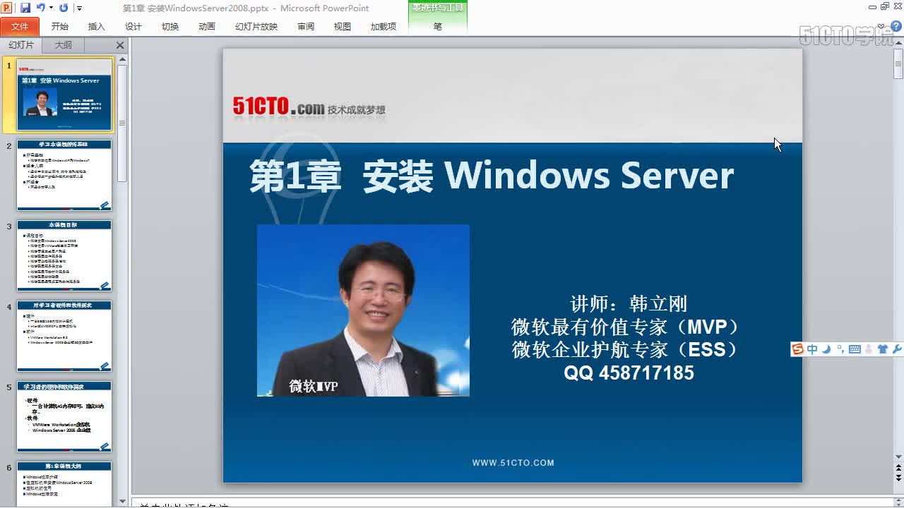Open the 视图 ribbon tab
This screenshot has height=508, width=904.
(343, 27)
